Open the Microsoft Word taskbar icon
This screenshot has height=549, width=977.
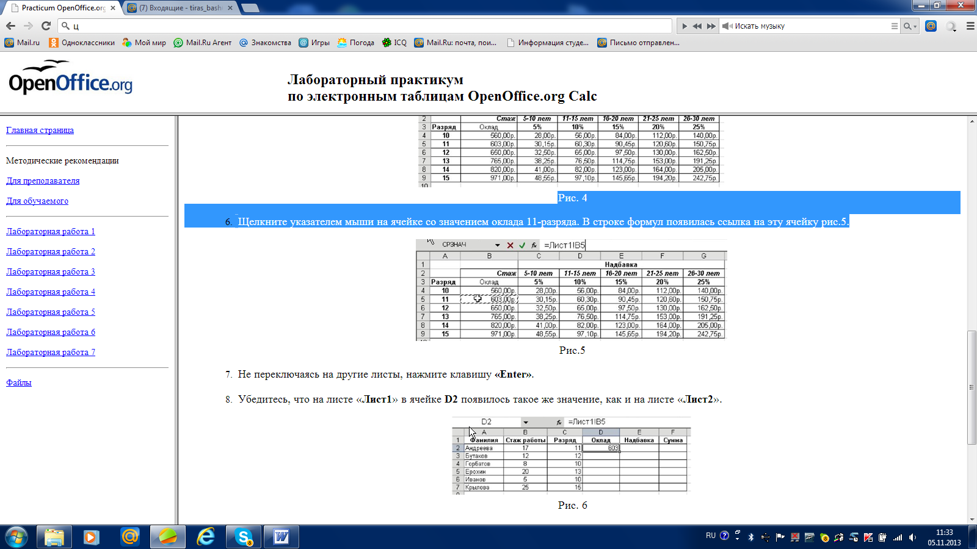(281, 537)
